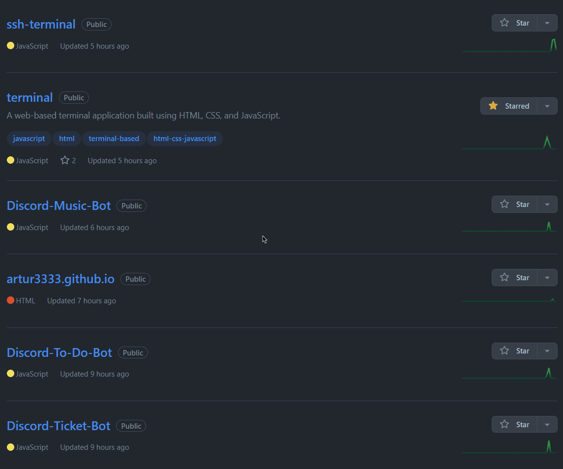Open star list dropdown for Discord-Ticket-Bot

coord(547,425)
